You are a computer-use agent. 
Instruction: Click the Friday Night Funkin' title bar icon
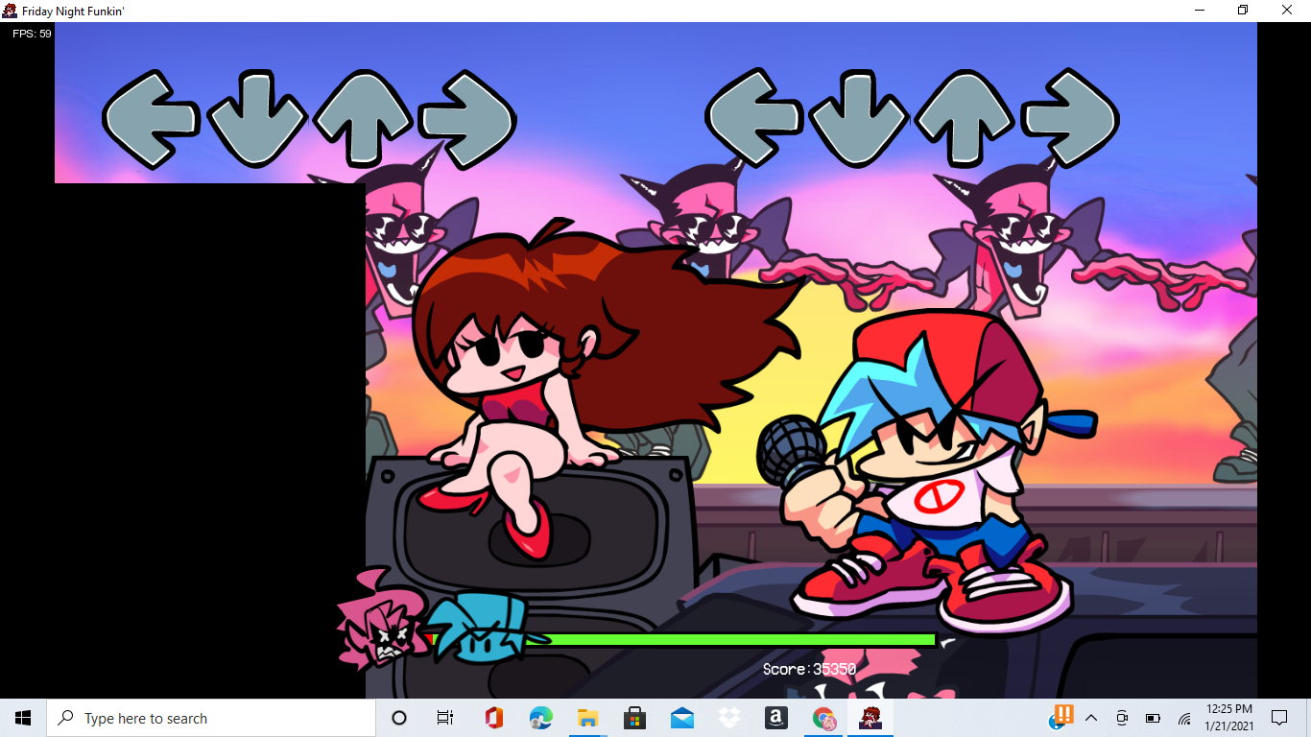pos(10,11)
